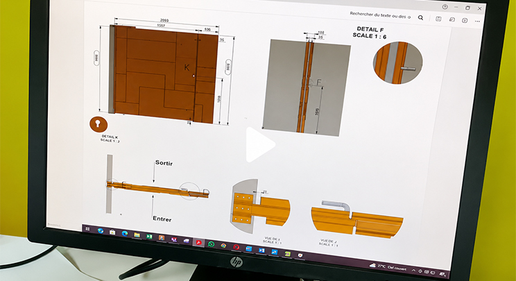The image size is (516, 281).
Task: Click the letter F on the hinge drawing
Action: 319,83
